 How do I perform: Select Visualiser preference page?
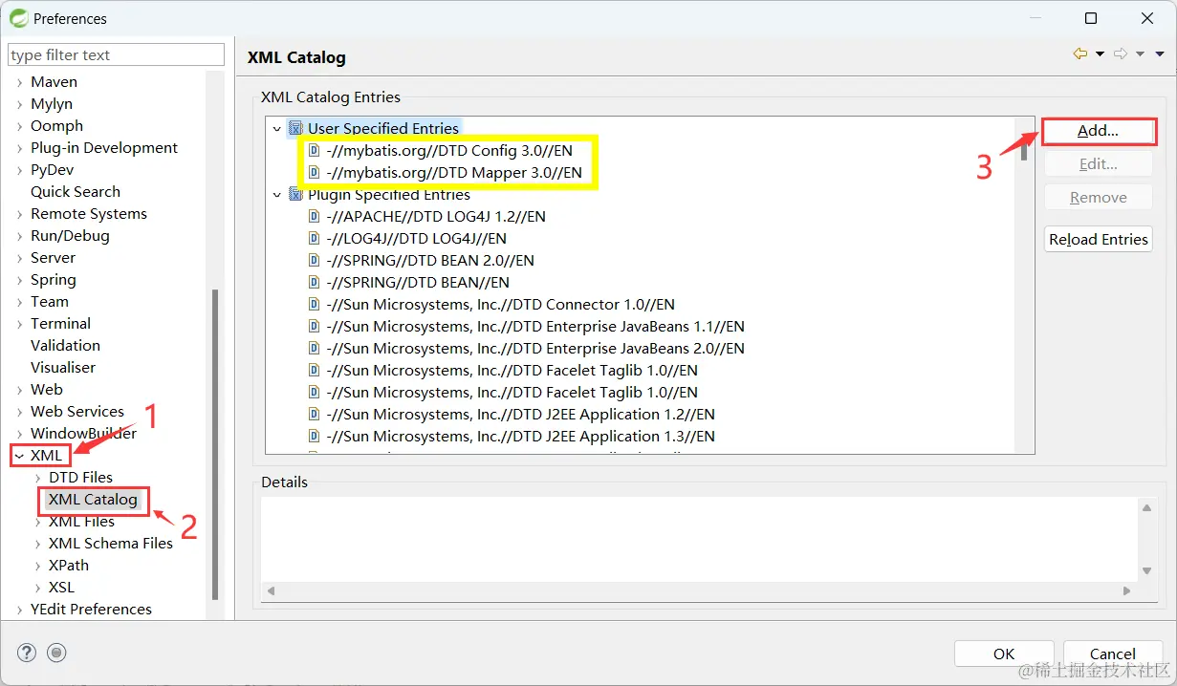[x=63, y=368]
